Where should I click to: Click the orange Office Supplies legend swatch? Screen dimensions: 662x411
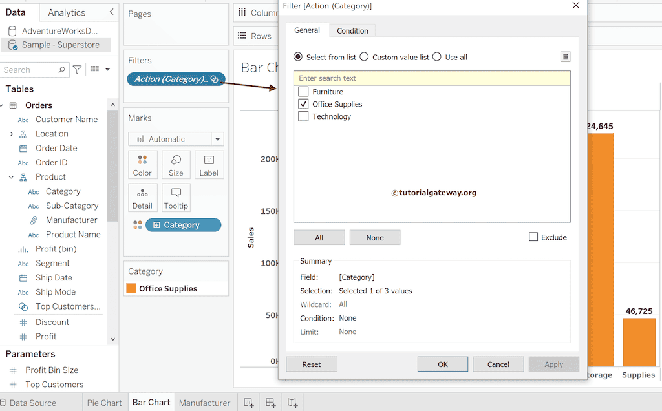[x=131, y=288]
